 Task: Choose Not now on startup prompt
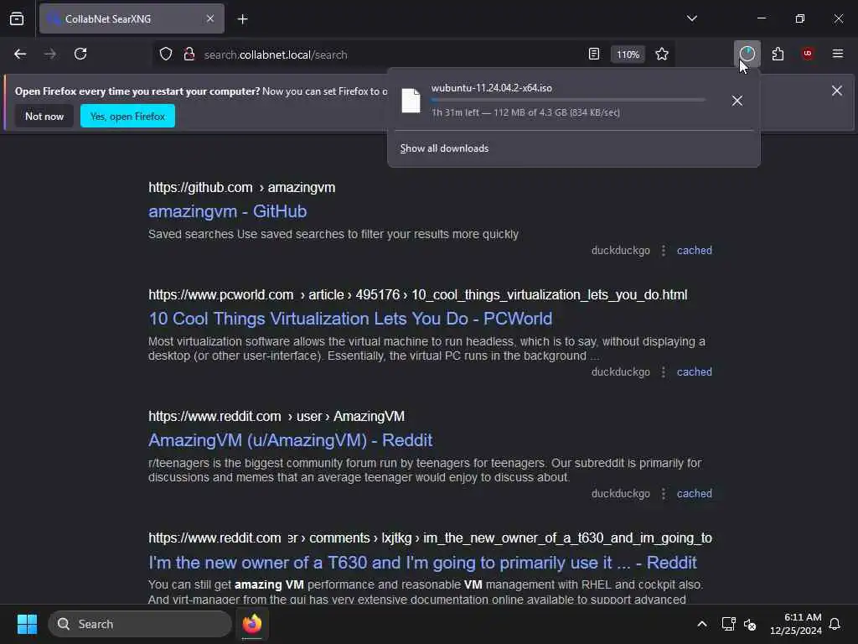[44, 116]
